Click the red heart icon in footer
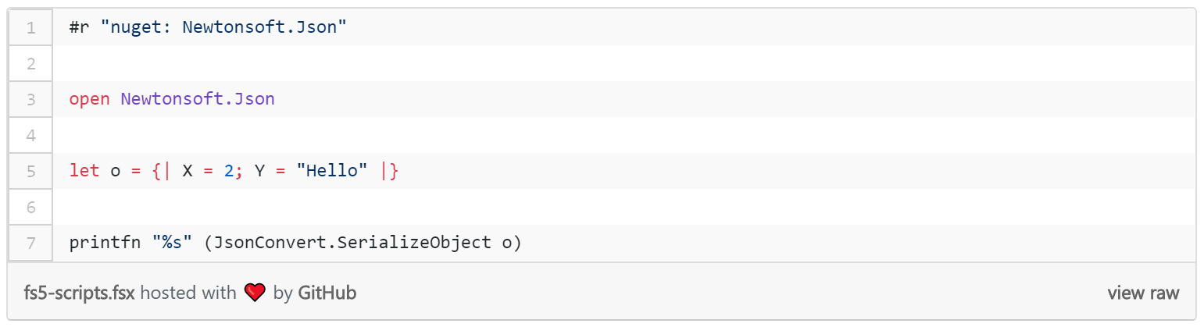Viewport: 1204px width, 327px height. [255, 293]
